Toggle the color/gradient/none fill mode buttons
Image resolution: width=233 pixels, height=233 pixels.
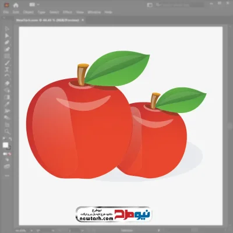pos(7,154)
